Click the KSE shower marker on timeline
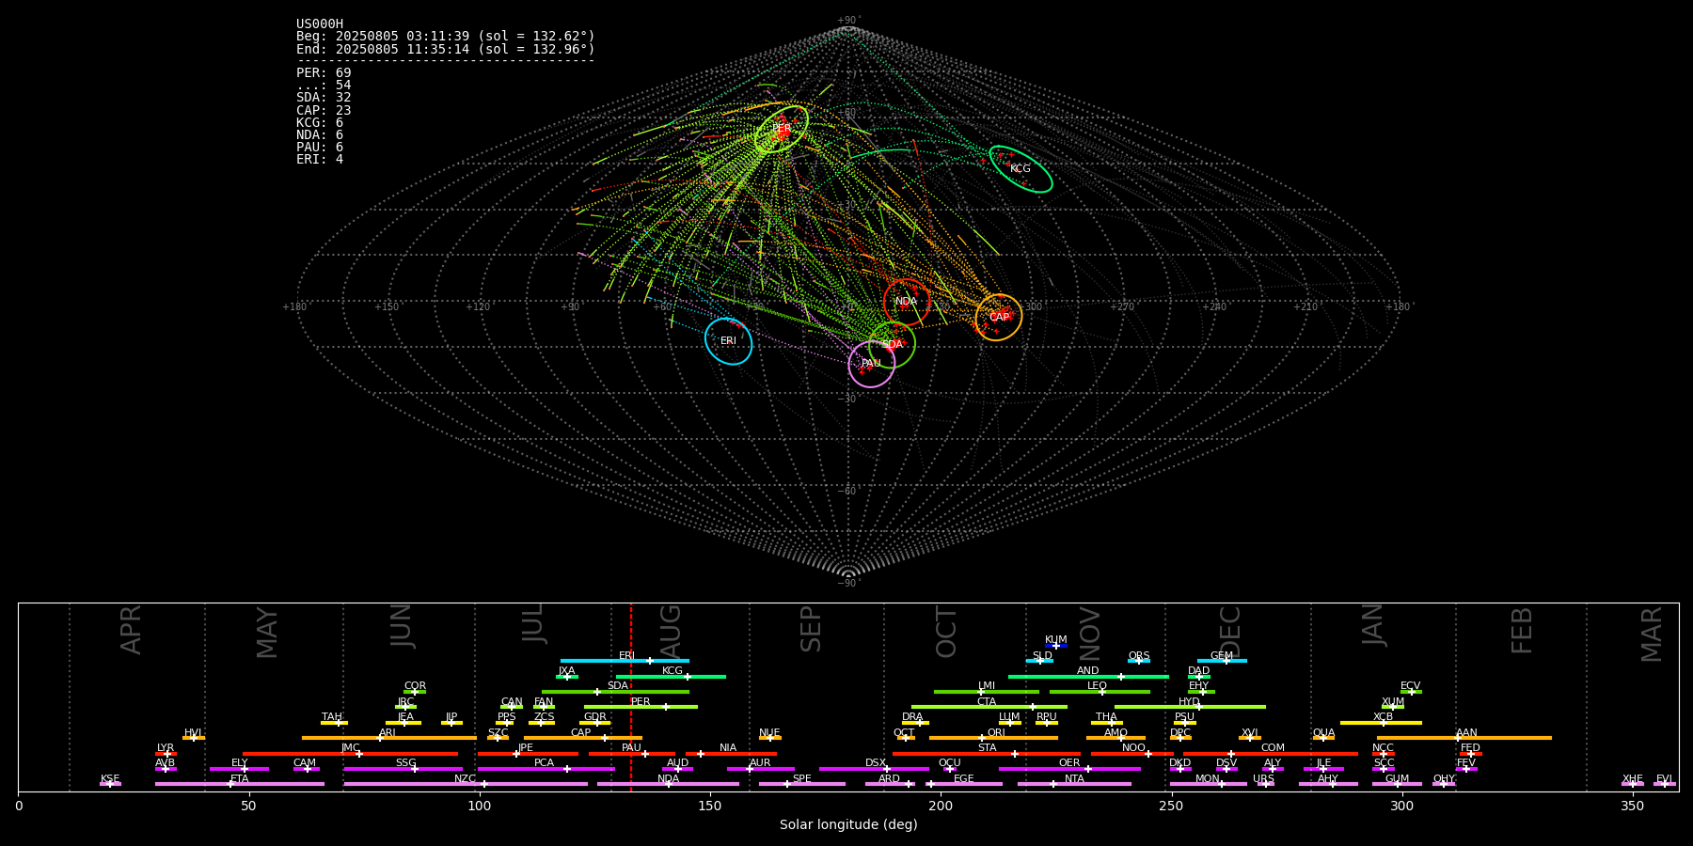Viewport: 1693px width, 846px height. point(110,784)
